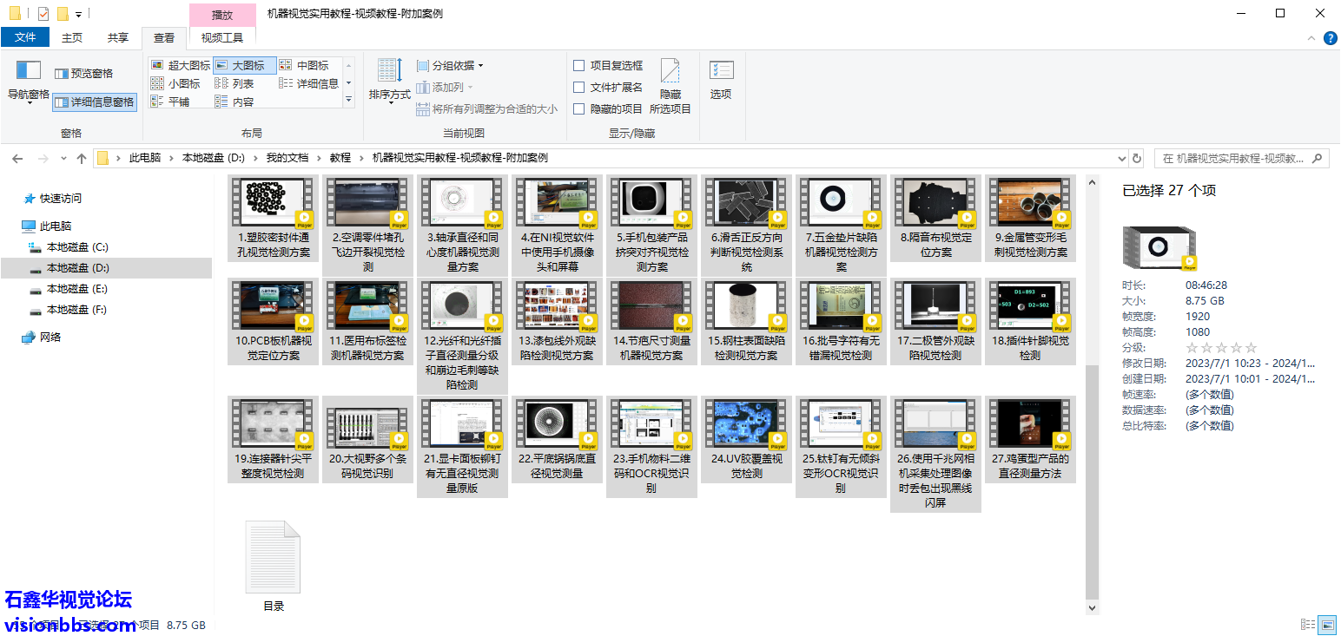Enable the Item check boxes option
This screenshot has height=636, width=1341.
click(579, 65)
